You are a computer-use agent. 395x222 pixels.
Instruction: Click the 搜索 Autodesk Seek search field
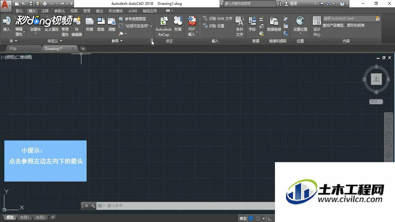(349, 18)
